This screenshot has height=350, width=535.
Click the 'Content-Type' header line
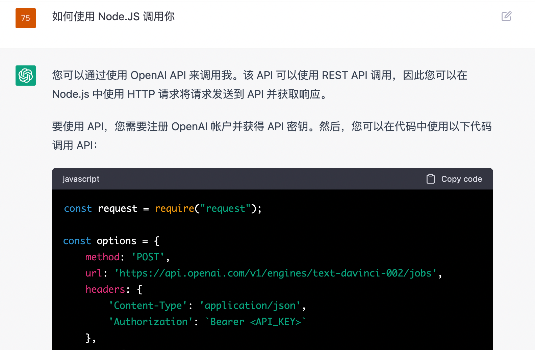(207, 306)
